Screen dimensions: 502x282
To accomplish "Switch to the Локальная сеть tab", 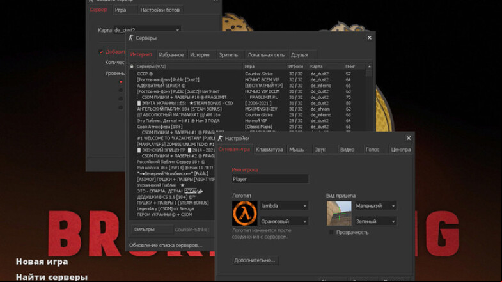I will pos(266,55).
